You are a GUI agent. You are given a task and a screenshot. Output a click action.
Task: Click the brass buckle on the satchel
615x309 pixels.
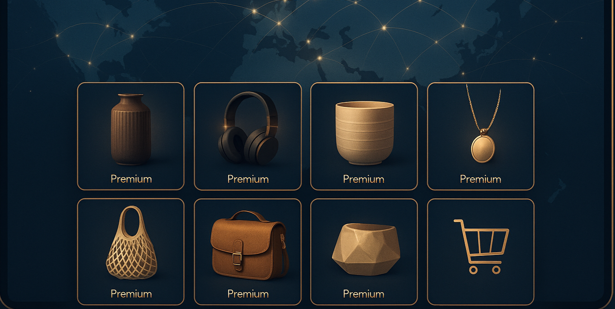(x=237, y=258)
